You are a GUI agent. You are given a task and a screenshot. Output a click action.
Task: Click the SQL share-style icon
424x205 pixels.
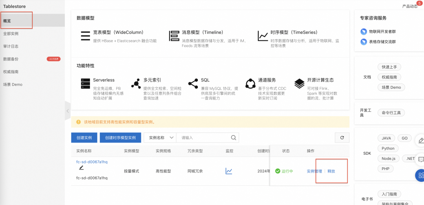(x=193, y=84)
